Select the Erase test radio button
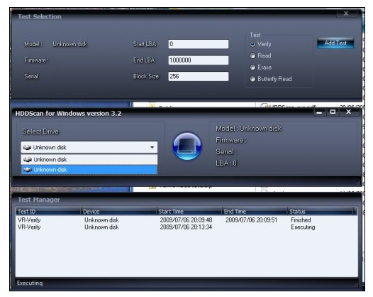Screen dimensions: 373x297 click(x=252, y=67)
